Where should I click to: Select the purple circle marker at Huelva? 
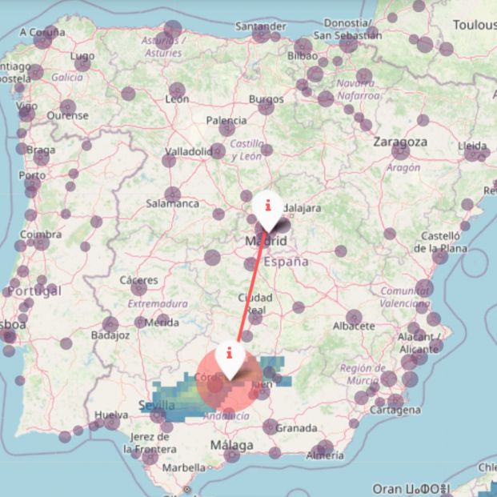[112, 422]
